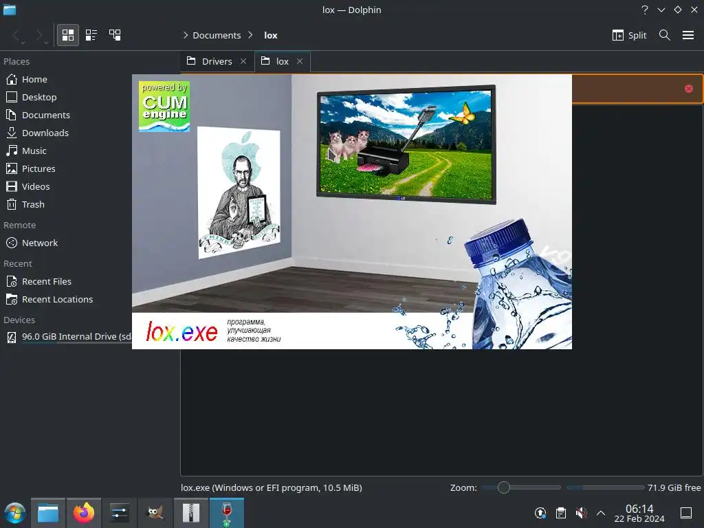
Task: Open the archive manager taskbar icon
Action: pos(191,513)
